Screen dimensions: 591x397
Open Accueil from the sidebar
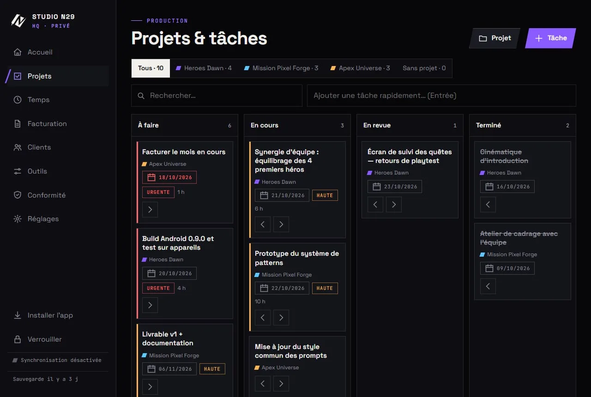[58, 52]
